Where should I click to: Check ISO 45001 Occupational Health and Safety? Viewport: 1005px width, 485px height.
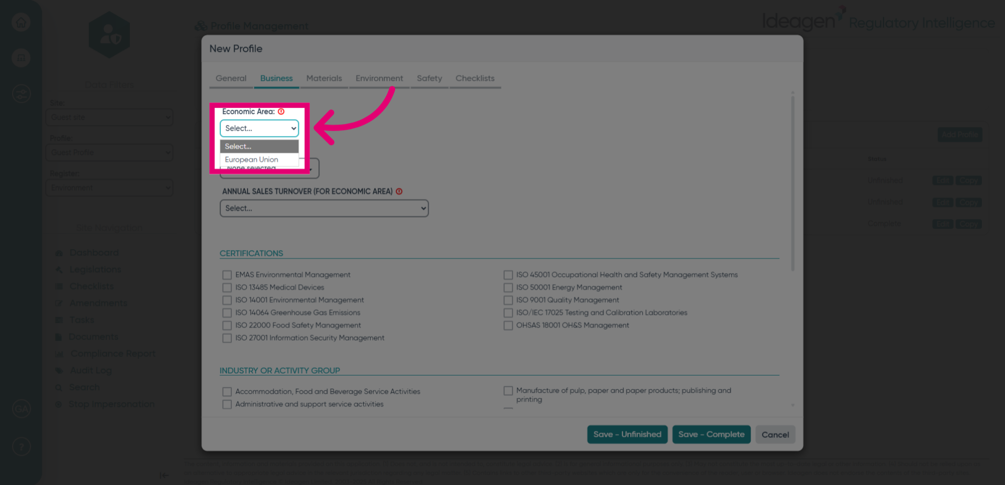pyautogui.click(x=508, y=275)
